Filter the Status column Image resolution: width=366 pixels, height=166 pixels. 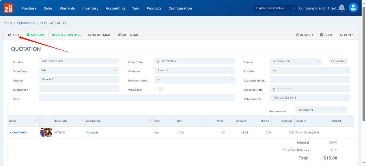[x=36, y=121]
